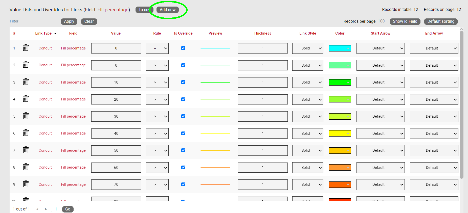Sort table by Thickness column header

click(262, 33)
